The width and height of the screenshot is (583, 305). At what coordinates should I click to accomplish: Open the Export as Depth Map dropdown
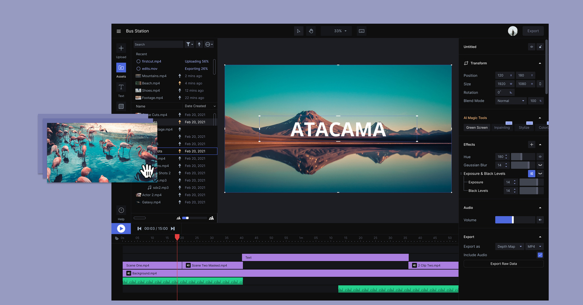click(x=509, y=247)
